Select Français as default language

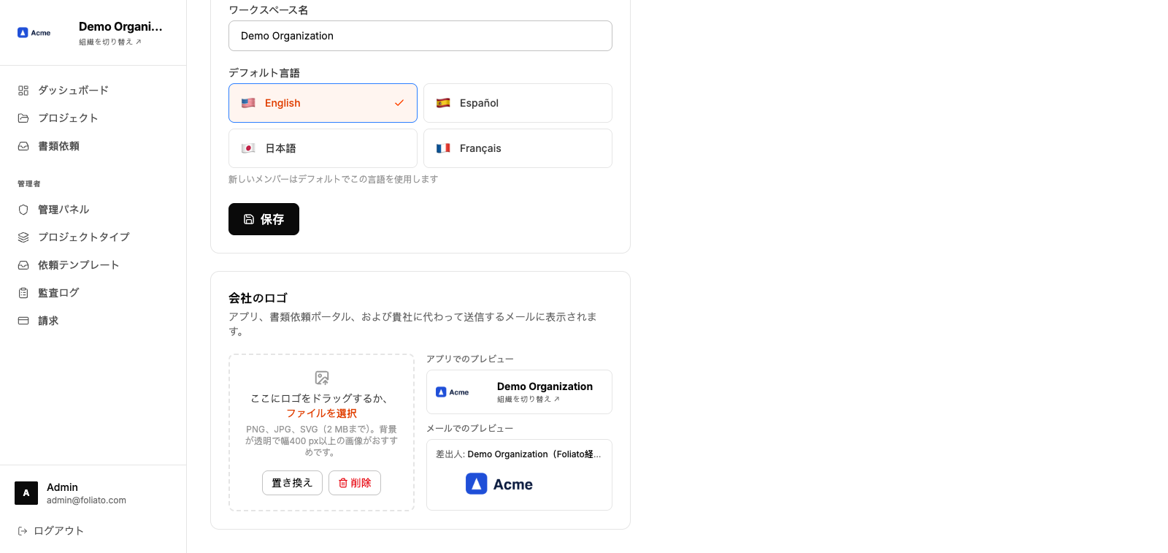click(518, 148)
